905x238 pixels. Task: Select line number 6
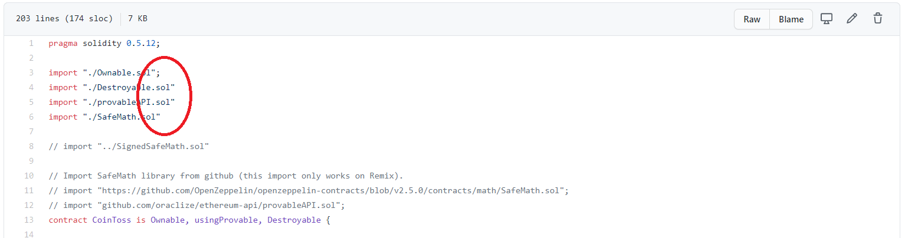click(31, 117)
